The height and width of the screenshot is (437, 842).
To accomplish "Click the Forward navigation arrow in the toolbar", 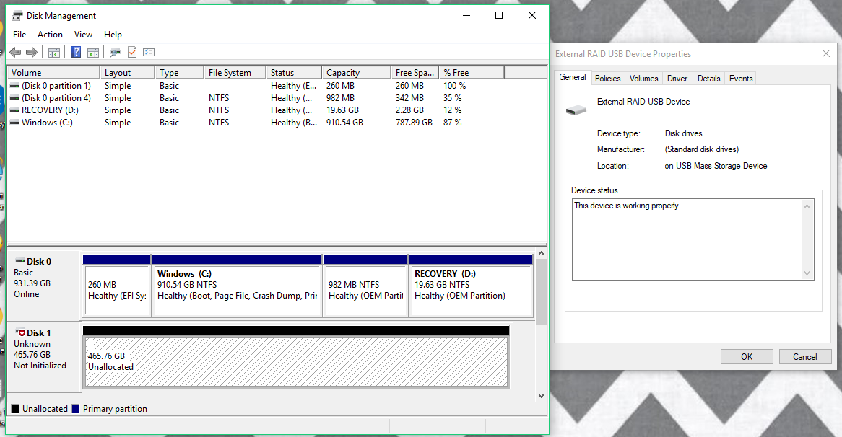I will [31, 51].
